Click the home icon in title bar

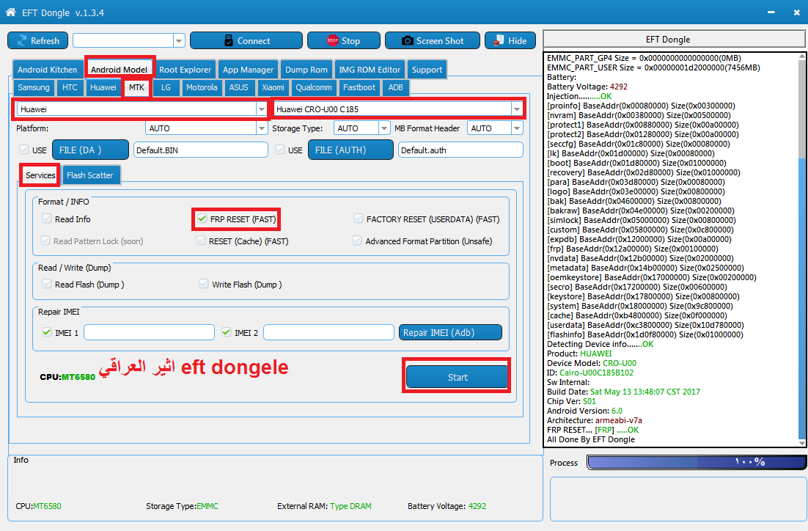pyautogui.click(x=10, y=12)
